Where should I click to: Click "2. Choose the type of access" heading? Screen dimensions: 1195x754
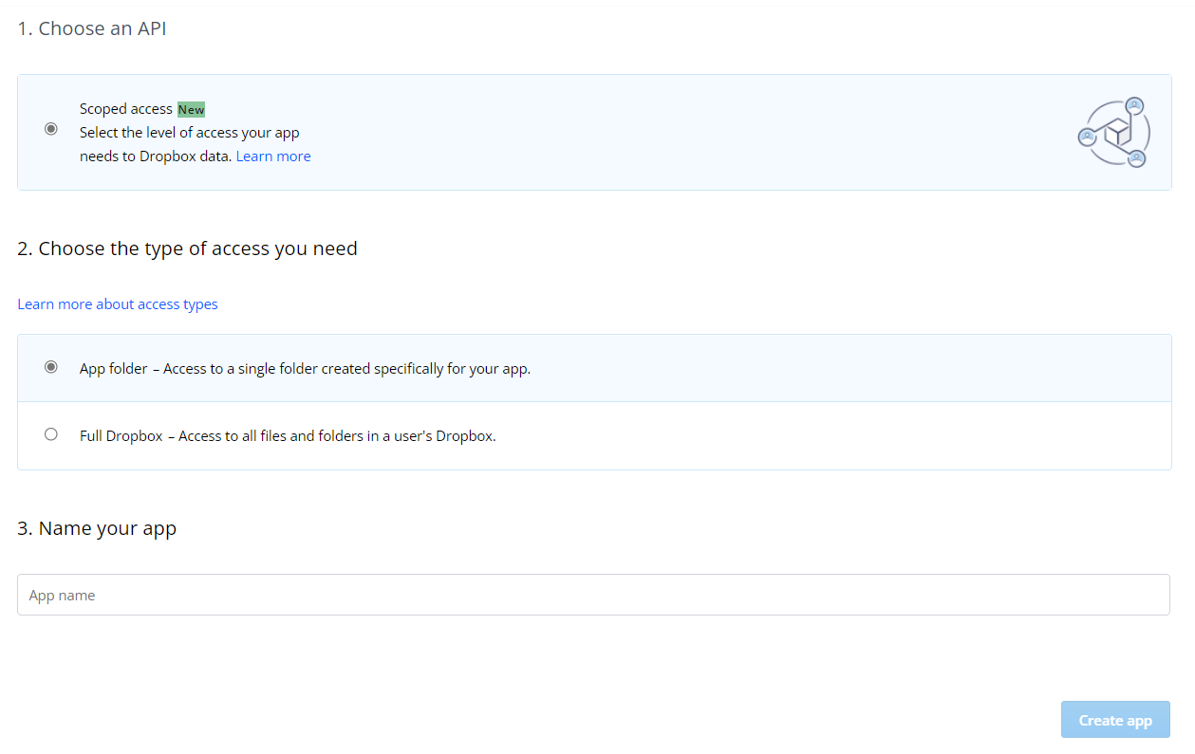pyautogui.click(x=187, y=248)
